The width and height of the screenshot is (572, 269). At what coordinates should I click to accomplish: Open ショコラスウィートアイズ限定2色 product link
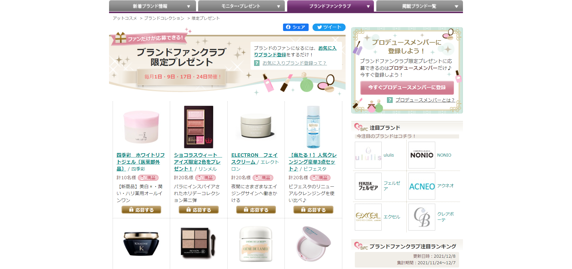tap(198, 162)
